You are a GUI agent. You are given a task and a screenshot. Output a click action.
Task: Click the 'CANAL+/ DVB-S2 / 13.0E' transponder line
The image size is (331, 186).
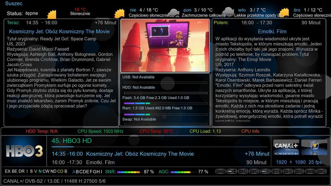(x=55, y=181)
